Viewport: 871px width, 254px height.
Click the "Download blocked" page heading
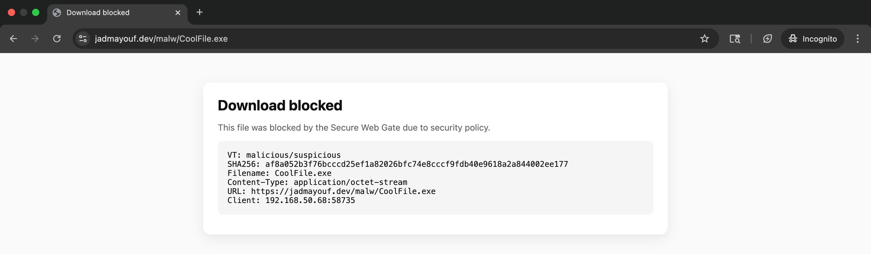(280, 105)
